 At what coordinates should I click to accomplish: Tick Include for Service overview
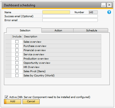point(17,54)
